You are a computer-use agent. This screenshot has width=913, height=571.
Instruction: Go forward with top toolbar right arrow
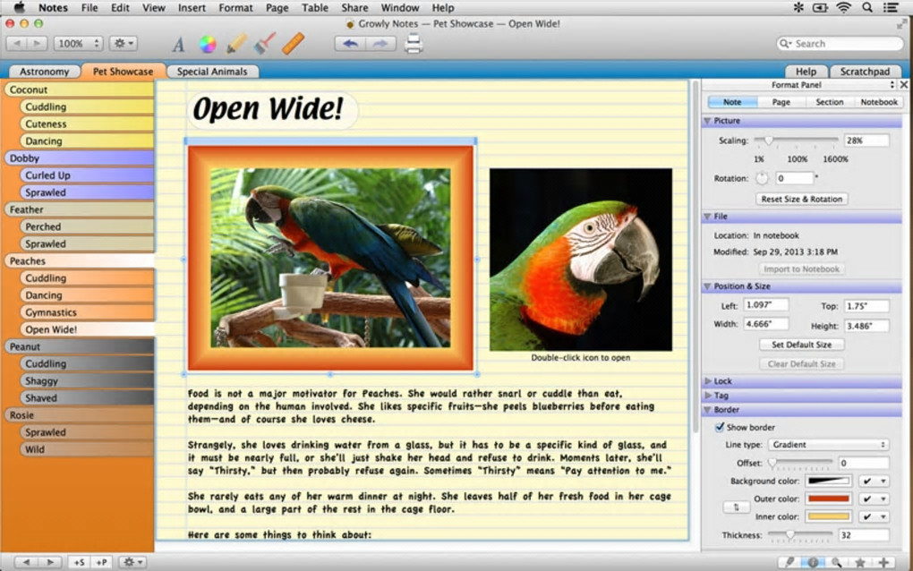coord(38,44)
